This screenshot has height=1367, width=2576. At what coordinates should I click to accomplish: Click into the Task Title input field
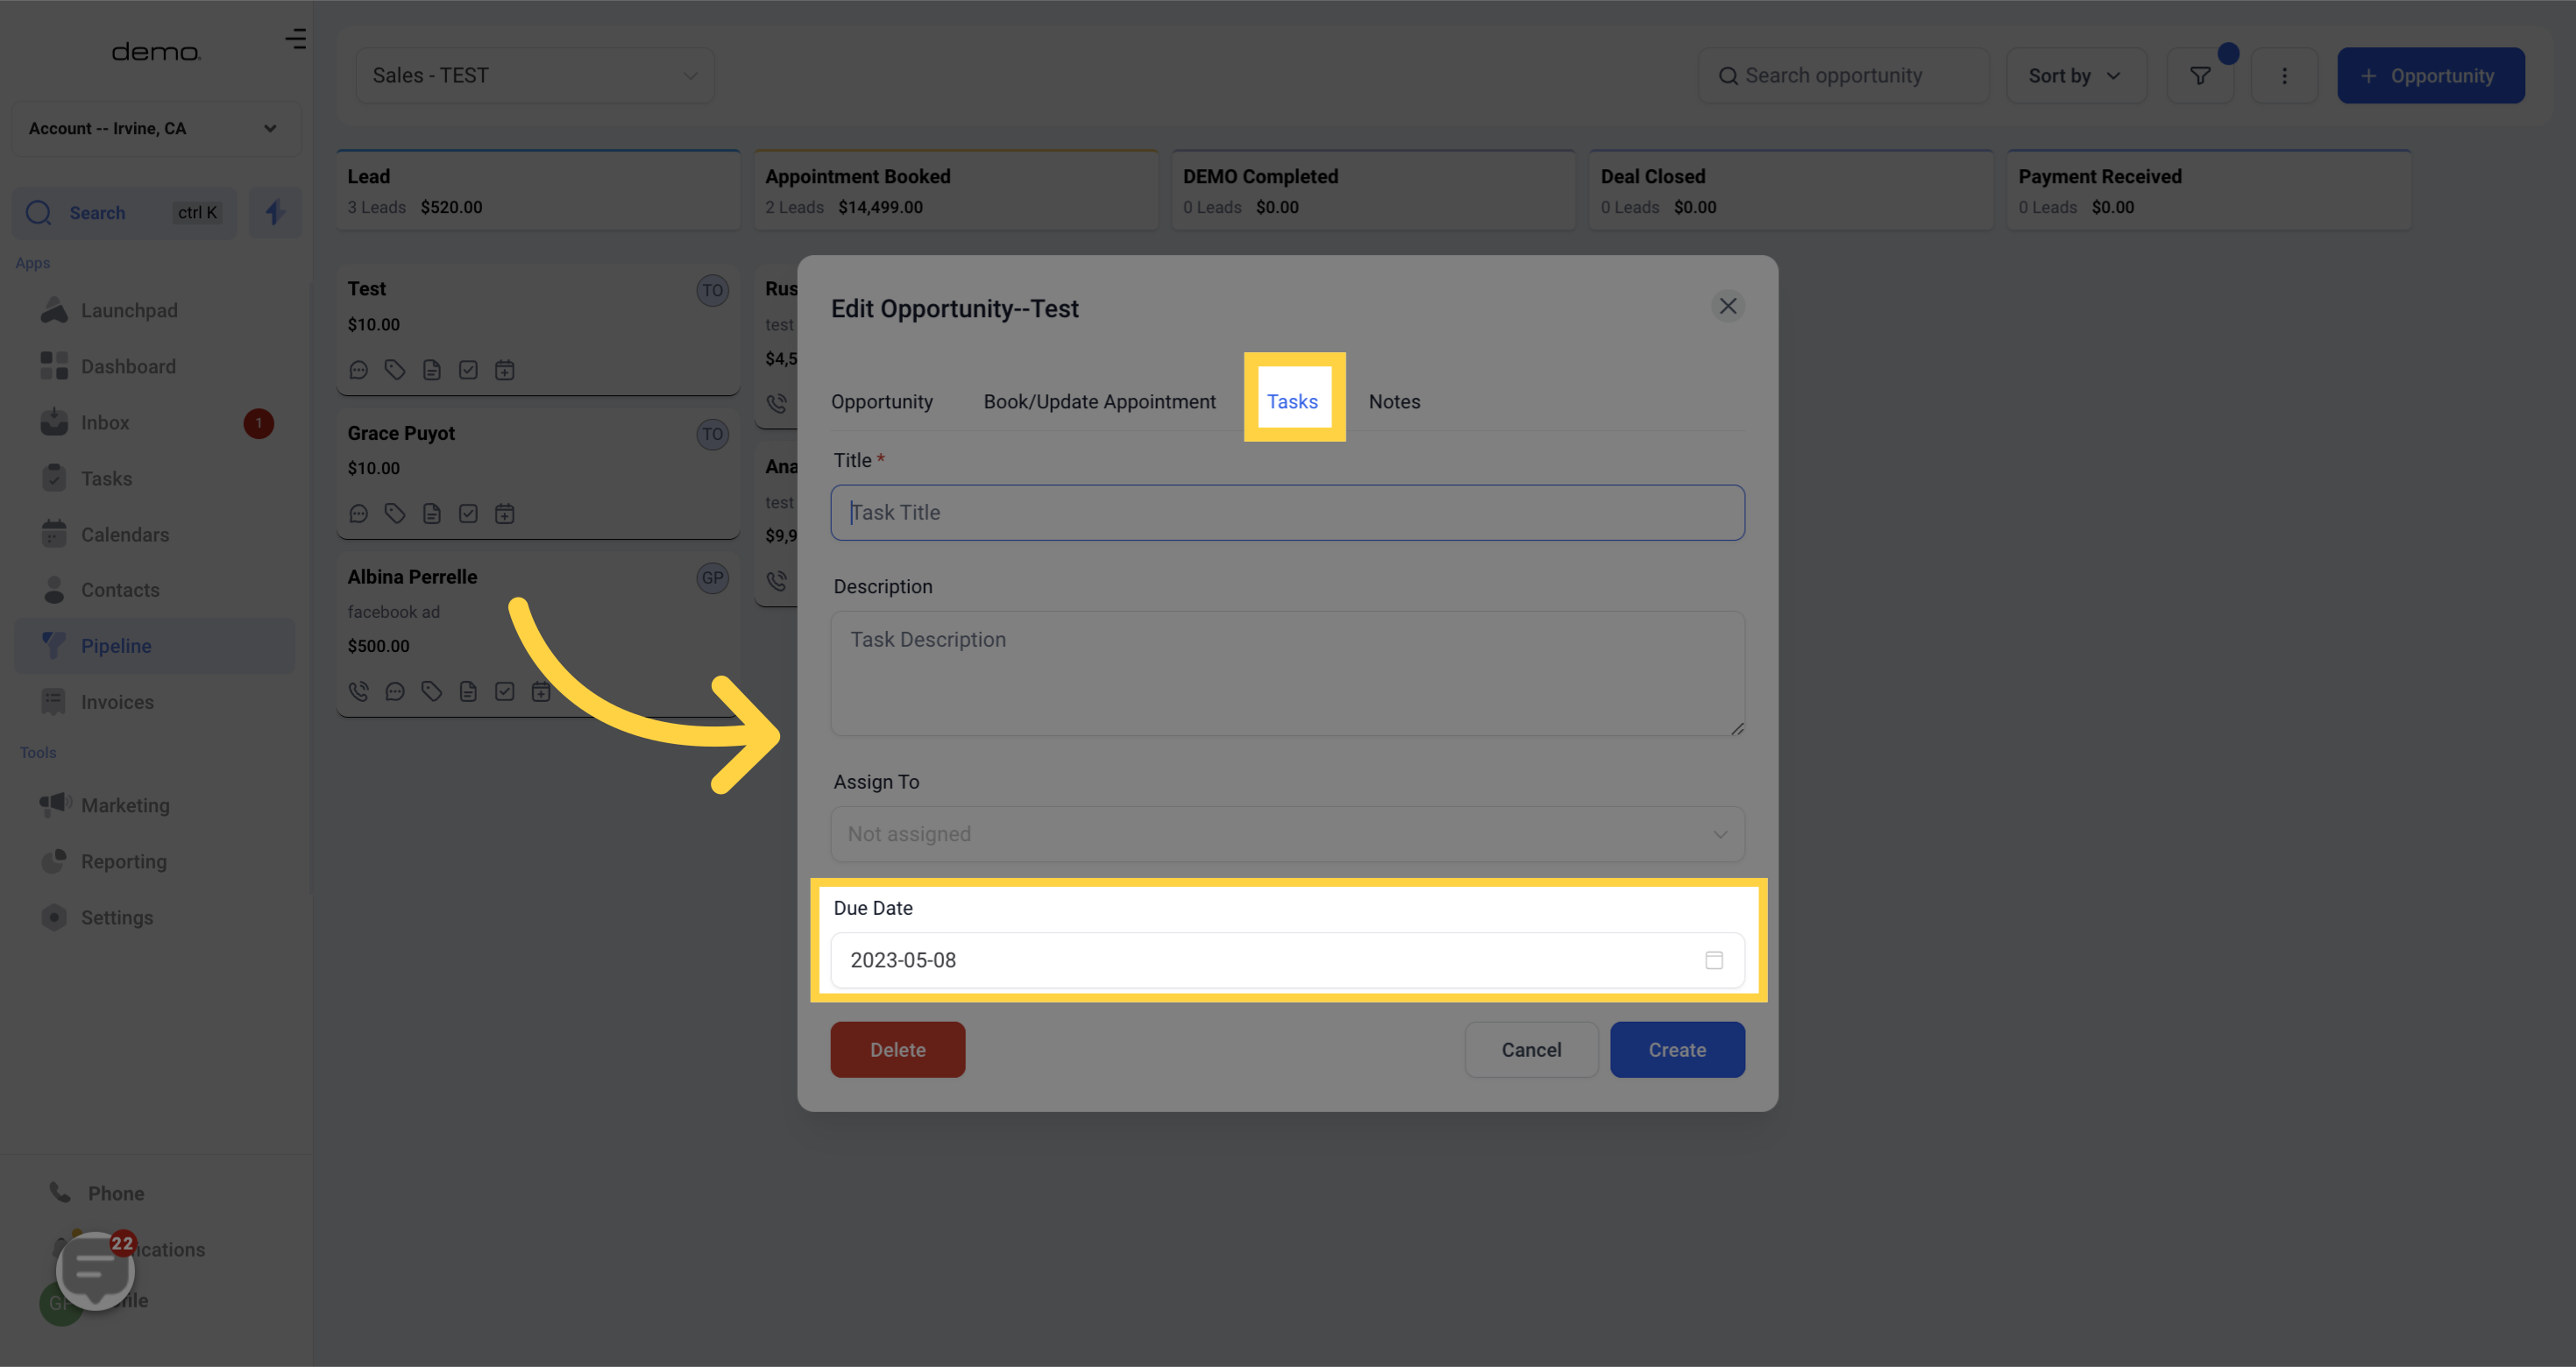pos(1287,513)
